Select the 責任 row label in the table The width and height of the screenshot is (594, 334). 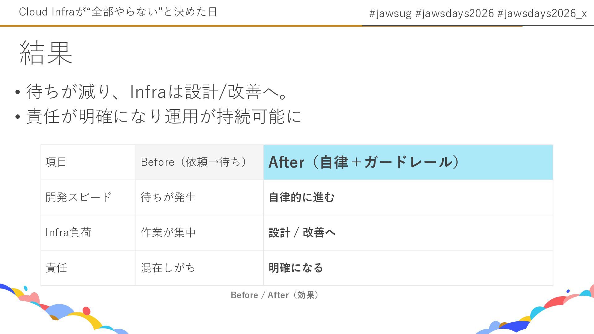click(x=56, y=268)
